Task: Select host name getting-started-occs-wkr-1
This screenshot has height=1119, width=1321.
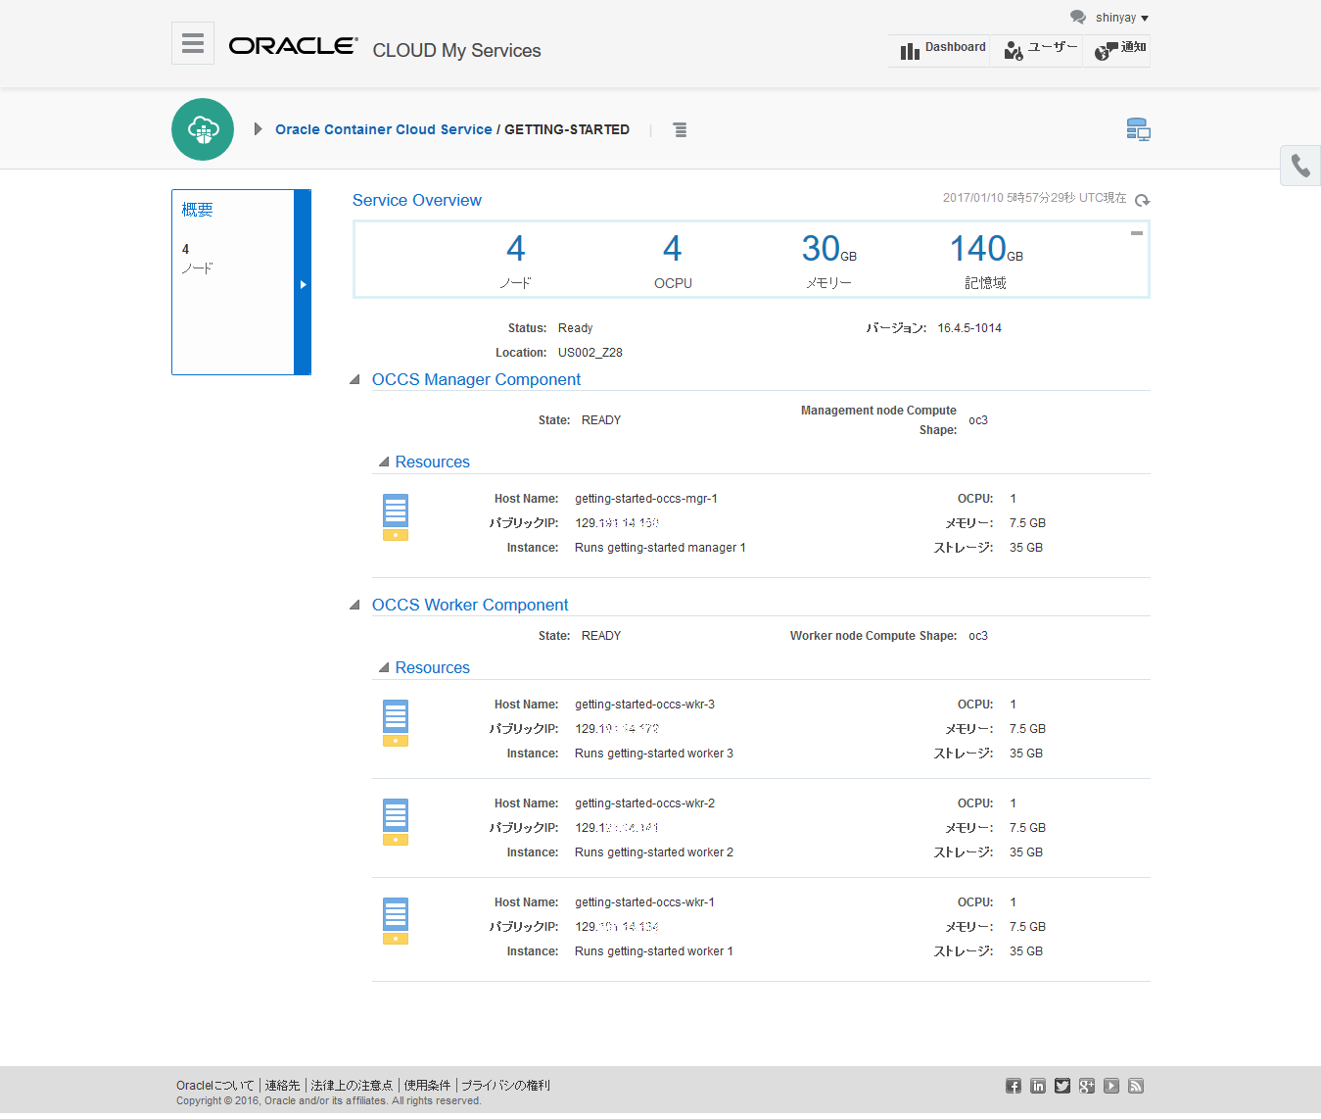Action: (644, 902)
